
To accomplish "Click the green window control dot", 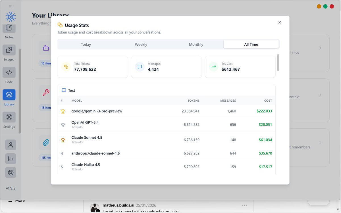I will 325,6.
